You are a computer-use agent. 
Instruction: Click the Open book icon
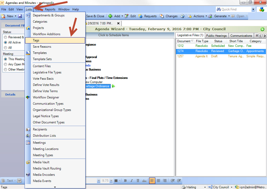[x=233, y=16]
